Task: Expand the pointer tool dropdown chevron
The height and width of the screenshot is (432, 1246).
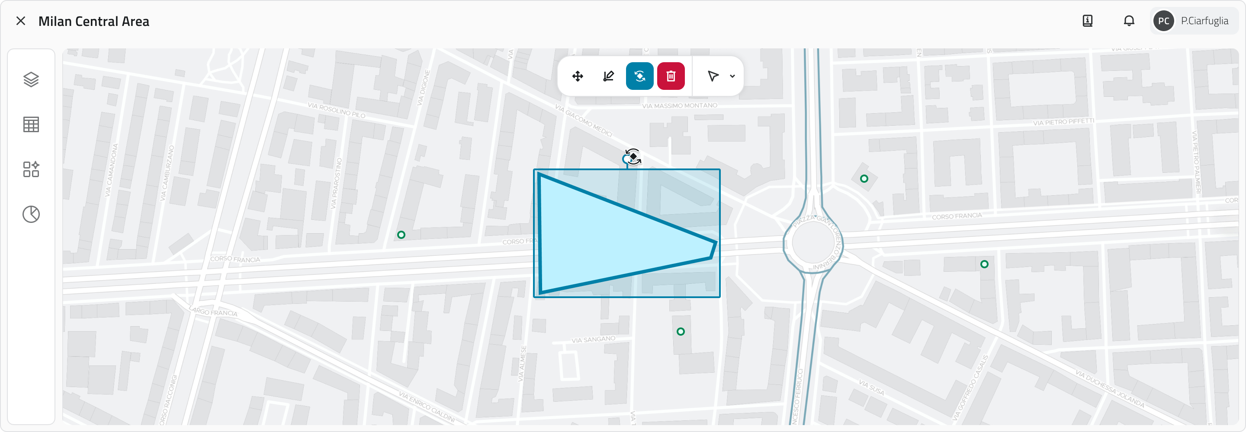Action: coord(732,76)
